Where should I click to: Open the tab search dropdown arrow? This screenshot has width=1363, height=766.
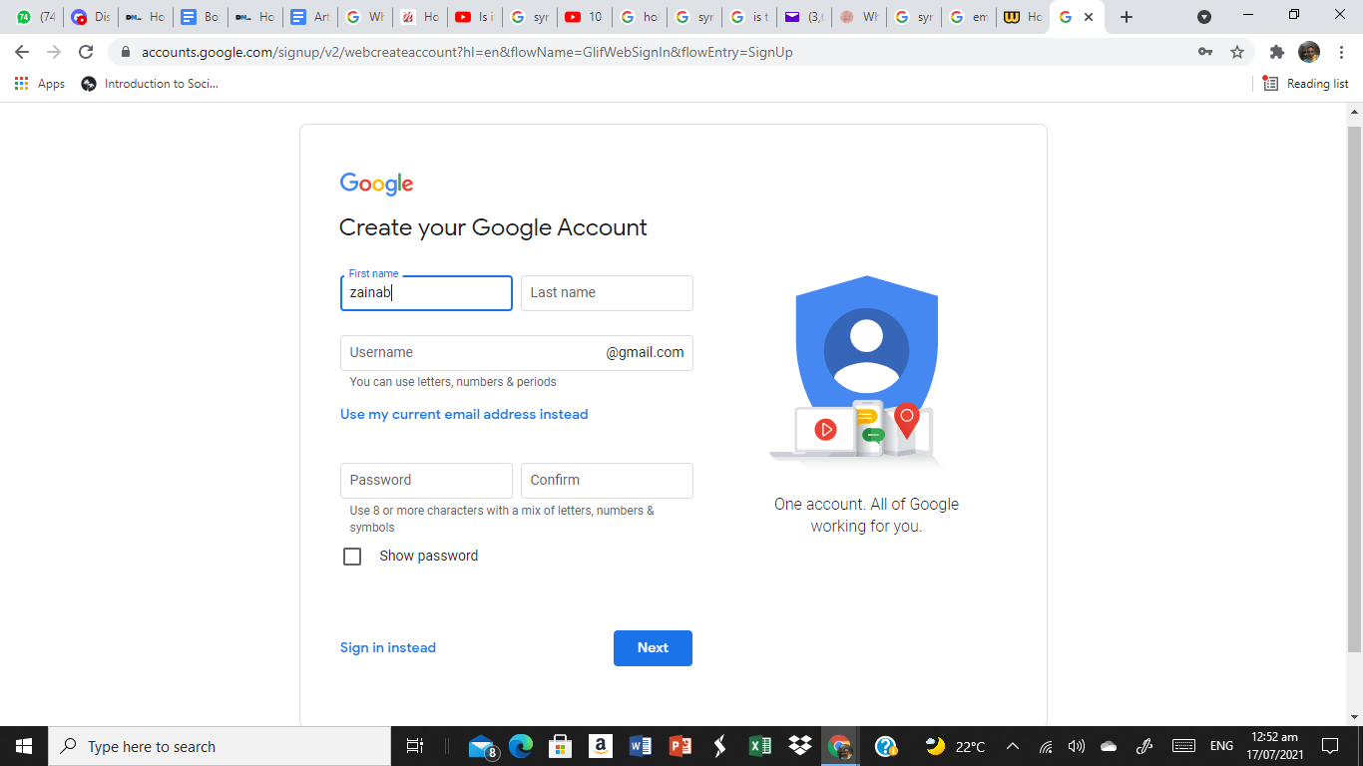(x=1204, y=17)
